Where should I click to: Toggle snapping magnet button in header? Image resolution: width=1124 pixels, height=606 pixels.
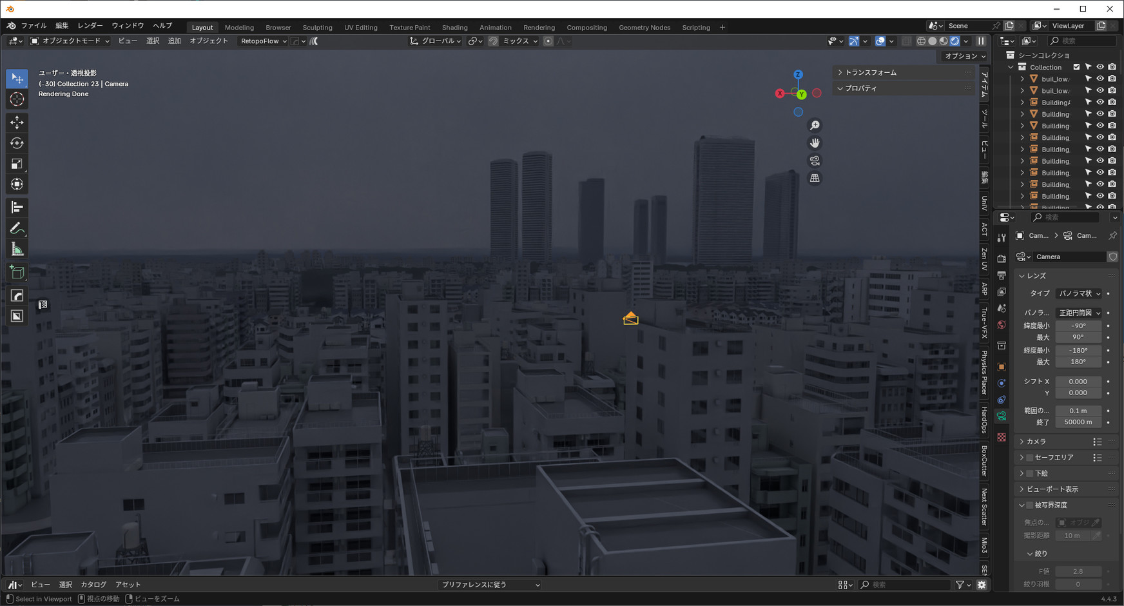(493, 41)
